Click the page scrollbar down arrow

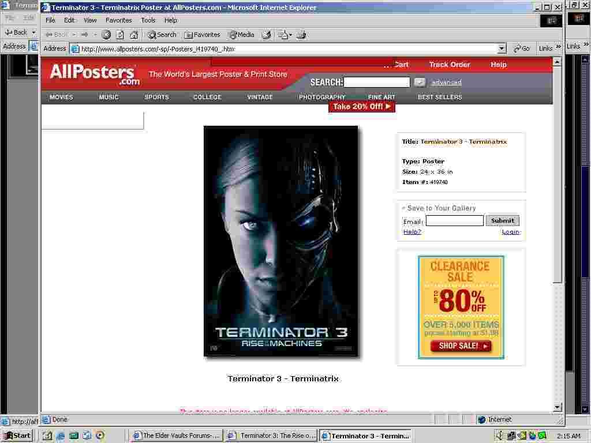pos(558,407)
